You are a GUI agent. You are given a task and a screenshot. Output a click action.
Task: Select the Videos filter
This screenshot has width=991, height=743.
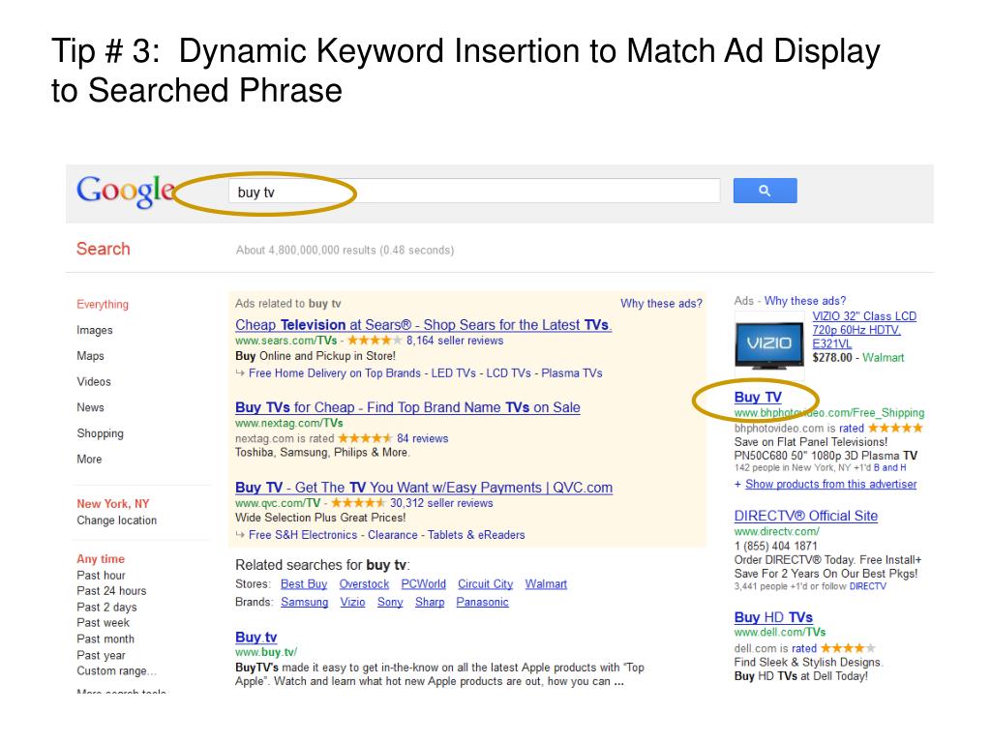click(x=94, y=381)
